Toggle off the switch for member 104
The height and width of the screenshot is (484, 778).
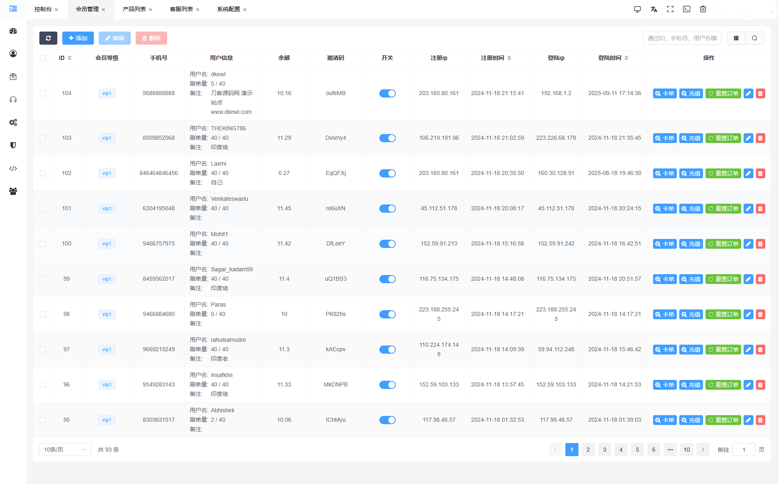point(387,93)
